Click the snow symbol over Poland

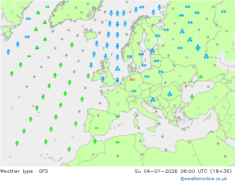pyautogui.click(x=147, y=77)
